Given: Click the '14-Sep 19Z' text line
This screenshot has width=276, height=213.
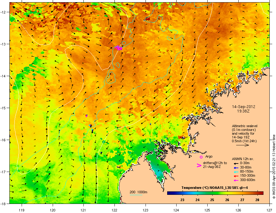Looking at the screenshot, I should 240,137.
